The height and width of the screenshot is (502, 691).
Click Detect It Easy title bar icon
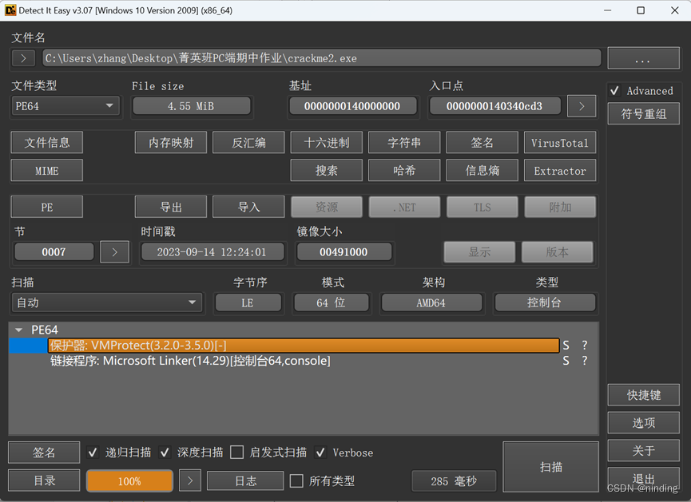pyautogui.click(x=10, y=10)
